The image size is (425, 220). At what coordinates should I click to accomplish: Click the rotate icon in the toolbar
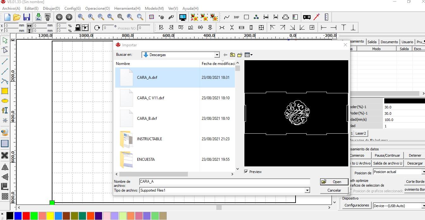pyautogui.click(x=97, y=28)
